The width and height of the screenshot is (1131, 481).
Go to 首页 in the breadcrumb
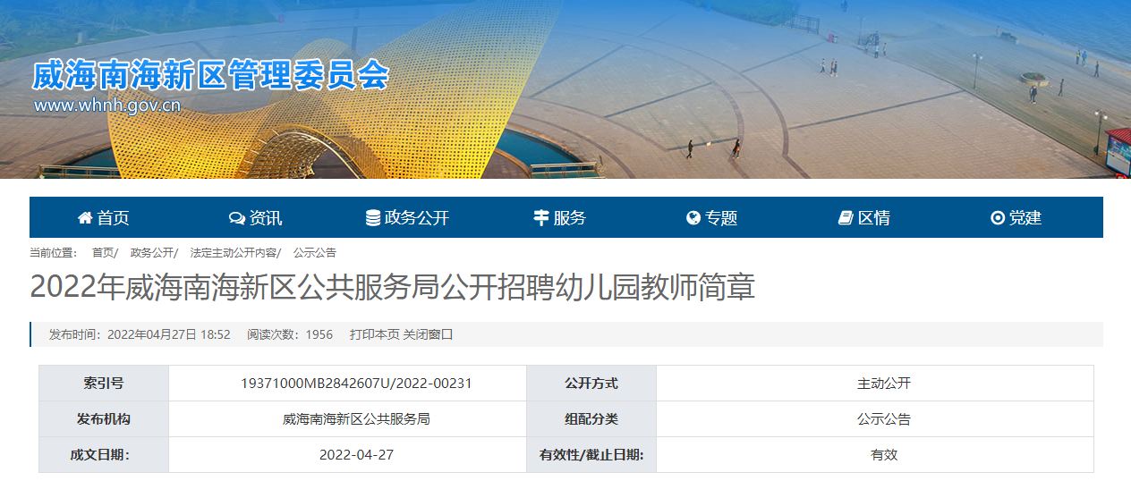(x=103, y=253)
